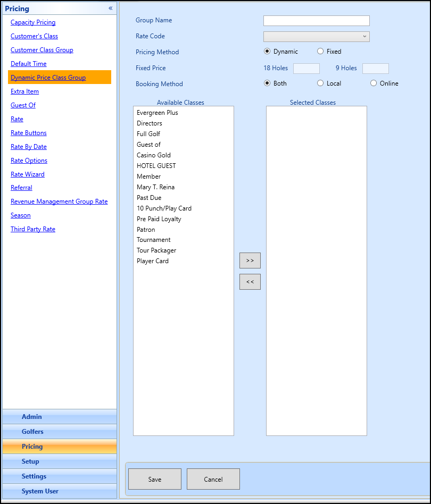Move class back with << button
The height and width of the screenshot is (504, 431).
[250, 282]
